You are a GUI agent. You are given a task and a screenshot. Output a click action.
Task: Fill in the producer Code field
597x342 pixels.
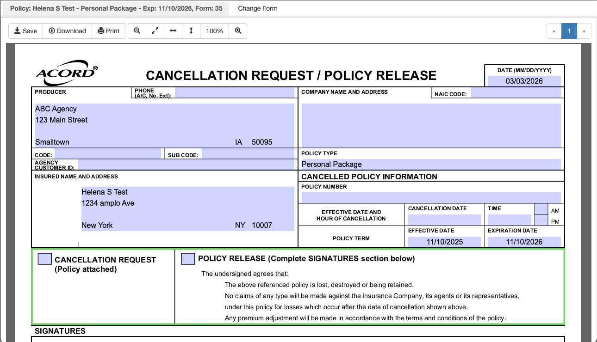click(x=108, y=153)
